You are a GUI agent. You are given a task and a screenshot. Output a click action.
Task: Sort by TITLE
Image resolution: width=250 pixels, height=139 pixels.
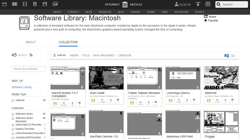[x=86, y=55]
